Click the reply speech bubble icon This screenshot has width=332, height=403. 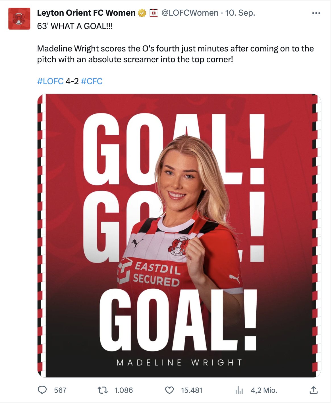[42, 390]
